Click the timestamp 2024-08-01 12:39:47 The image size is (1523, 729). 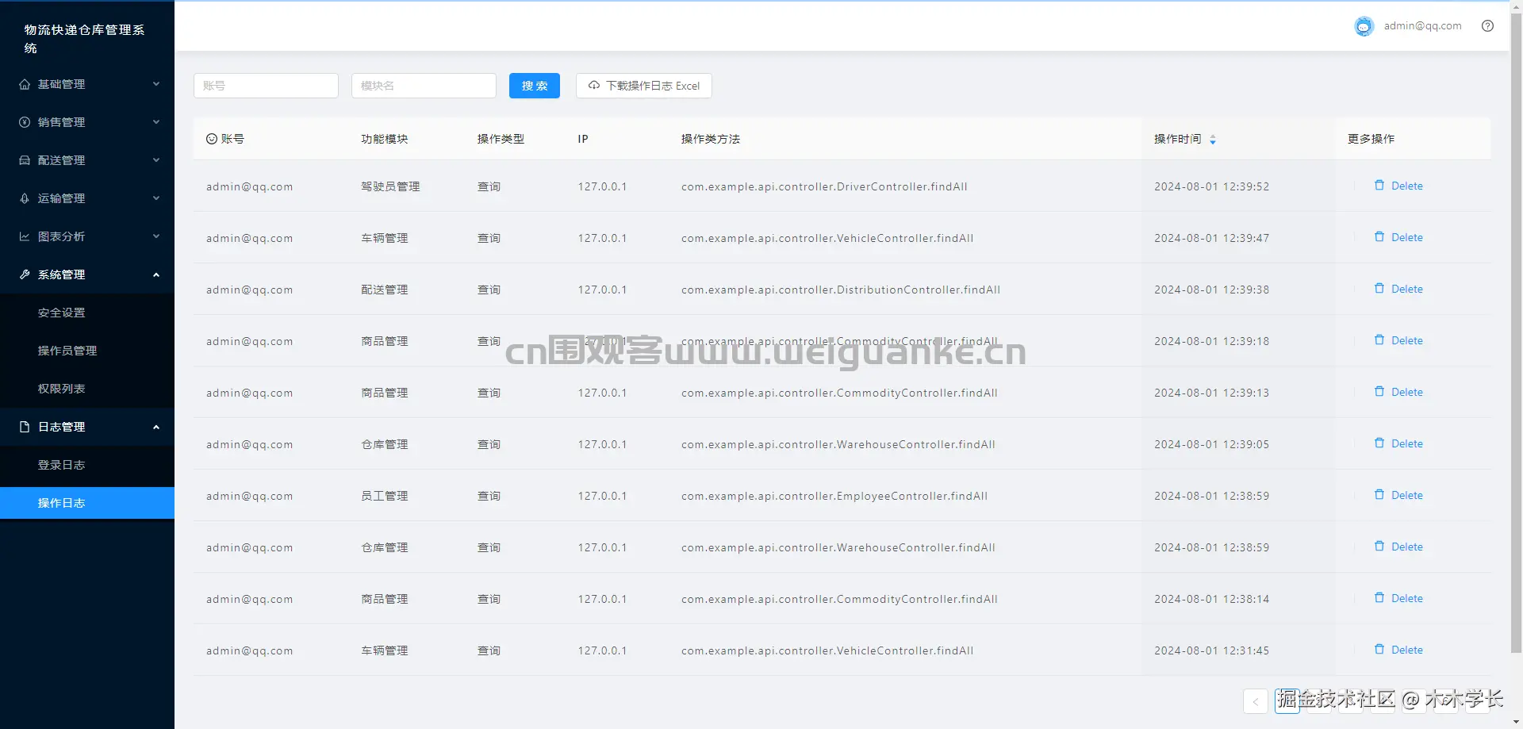click(1211, 238)
